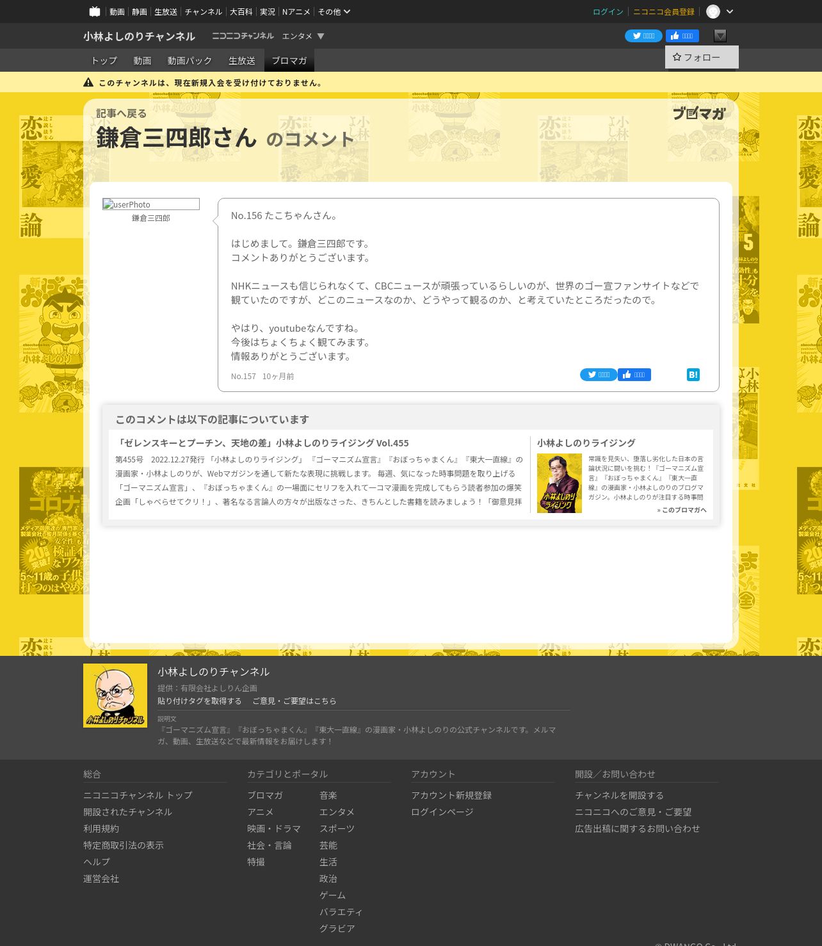This screenshot has height=946, width=822.
Task: Open footer category スポーツ link
Action: tap(337, 828)
